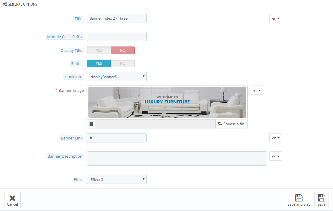The width and height of the screenshot is (333, 211).
Task: Open the Banner Description language en dropdown
Action: click(x=276, y=156)
